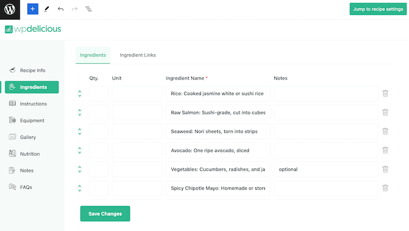Move the Rice row up
Image resolution: width=409 pixels, height=231 pixels.
click(x=79, y=91)
